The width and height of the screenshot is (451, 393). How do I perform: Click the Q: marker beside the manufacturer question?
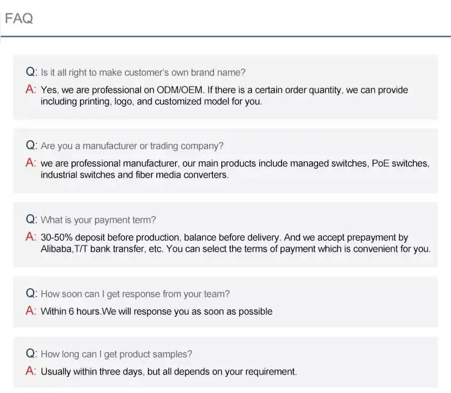pyautogui.click(x=31, y=146)
